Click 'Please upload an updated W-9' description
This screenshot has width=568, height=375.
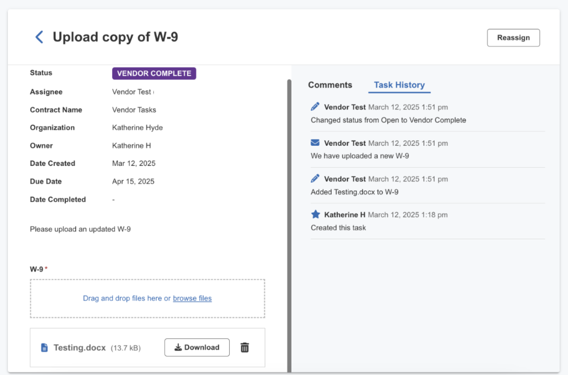[80, 229]
